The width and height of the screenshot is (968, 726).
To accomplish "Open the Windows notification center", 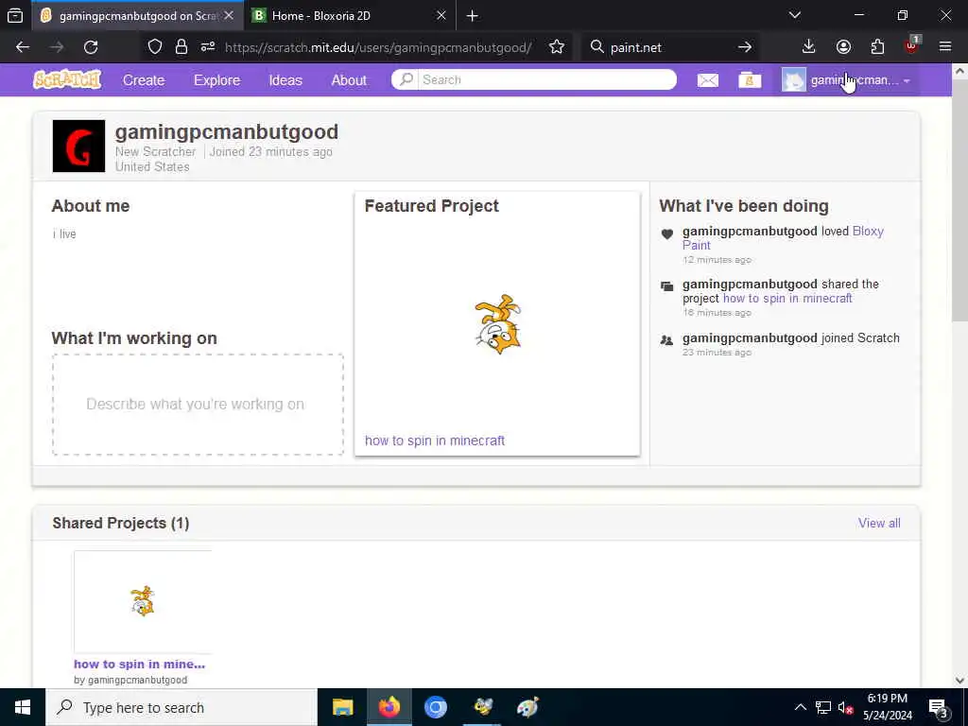I will 939,708.
